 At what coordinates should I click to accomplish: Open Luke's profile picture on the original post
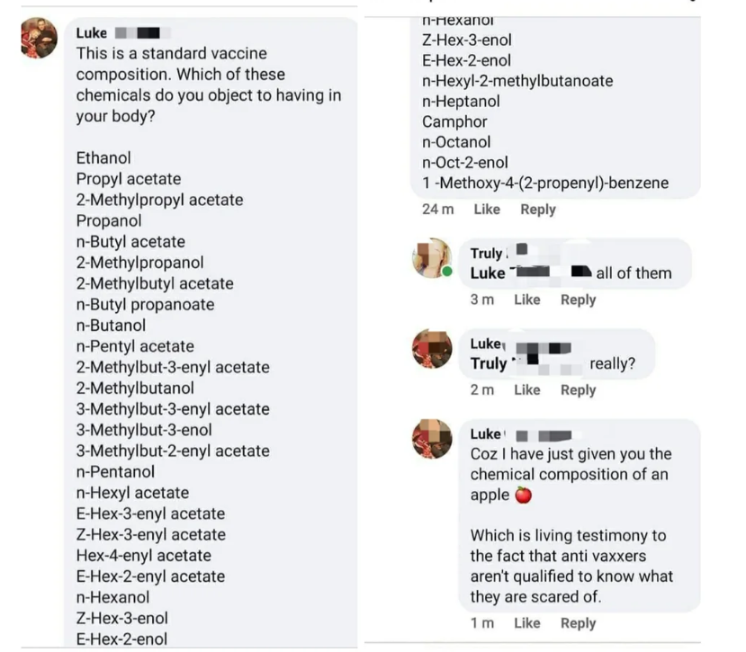click(36, 37)
